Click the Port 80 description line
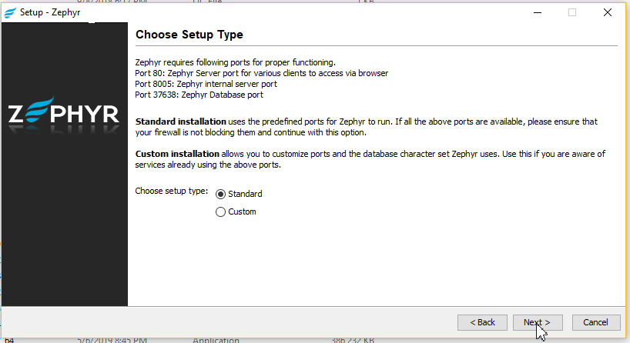The image size is (630, 343). coord(261,73)
